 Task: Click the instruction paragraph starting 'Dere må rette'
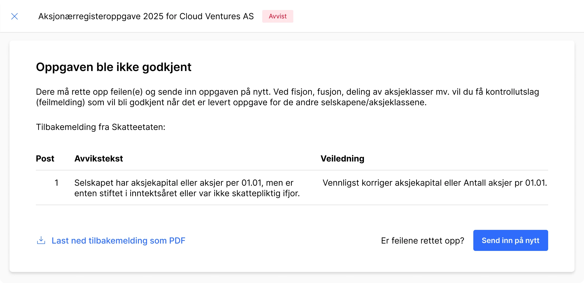coord(287,92)
